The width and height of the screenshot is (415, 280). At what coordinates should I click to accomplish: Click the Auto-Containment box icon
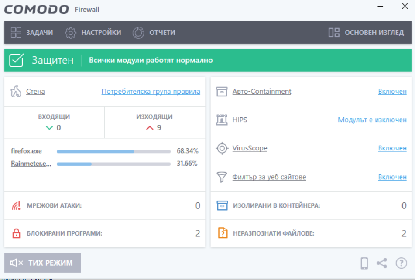pyautogui.click(x=222, y=92)
